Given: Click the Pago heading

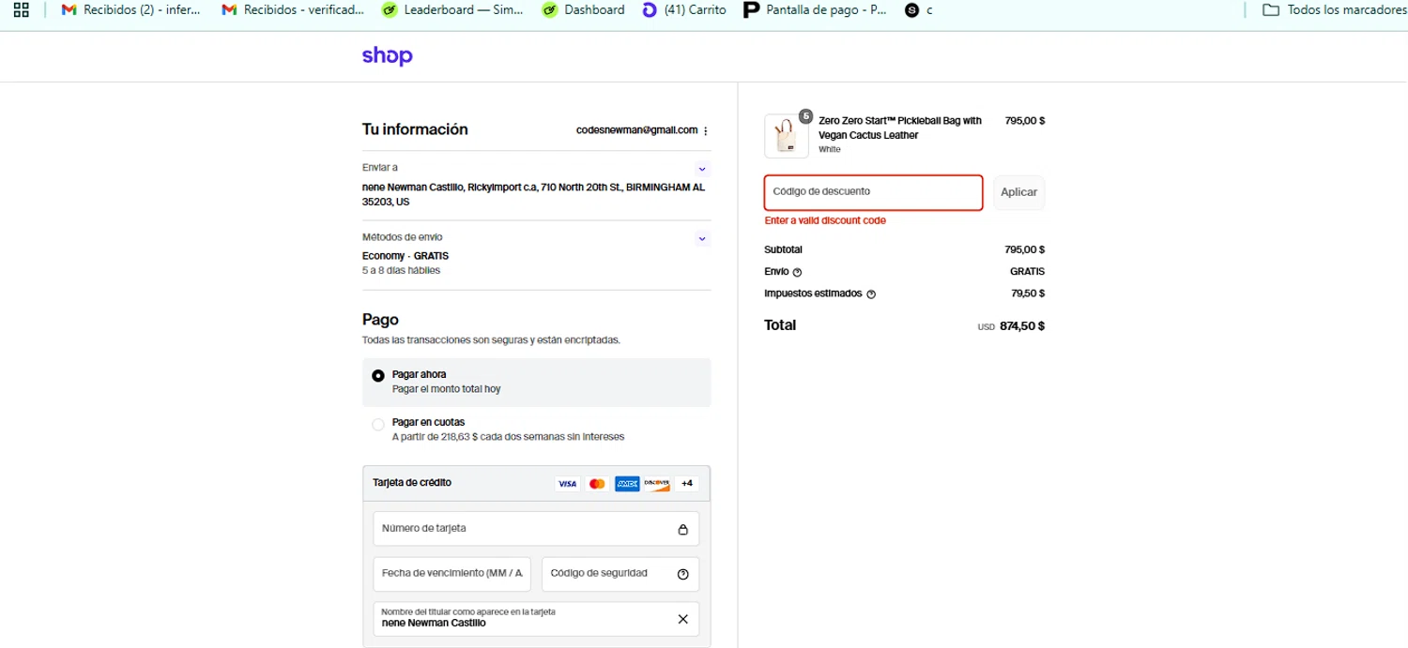Looking at the screenshot, I should coord(380,320).
